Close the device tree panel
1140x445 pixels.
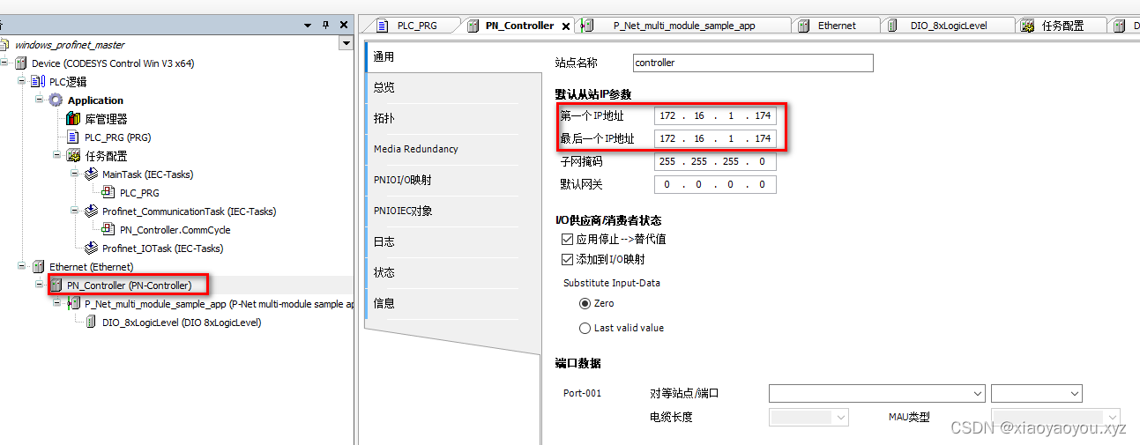pos(343,26)
